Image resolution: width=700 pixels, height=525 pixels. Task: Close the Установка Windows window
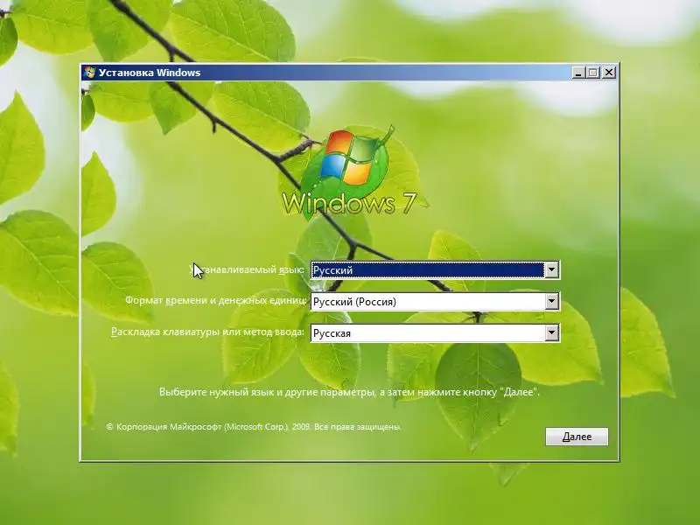pos(608,73)
